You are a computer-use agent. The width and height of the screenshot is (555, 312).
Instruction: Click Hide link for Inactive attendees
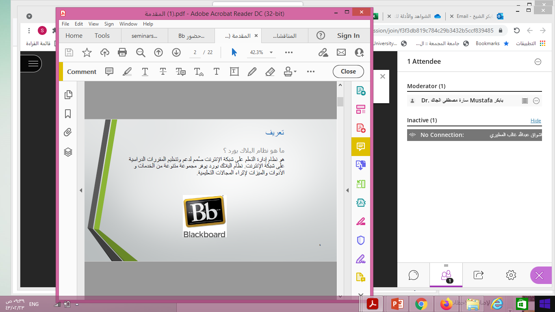(536, 121)
